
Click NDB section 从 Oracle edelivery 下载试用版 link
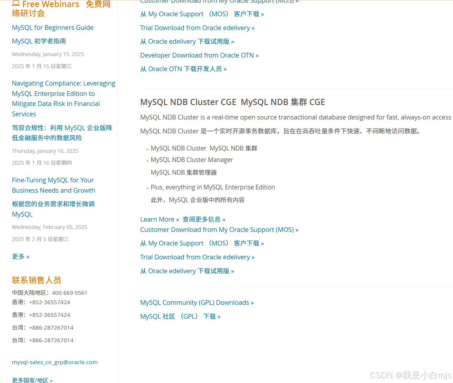(x=187, y=271)
